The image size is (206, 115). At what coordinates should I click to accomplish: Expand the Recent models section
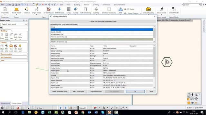[14, 54]
